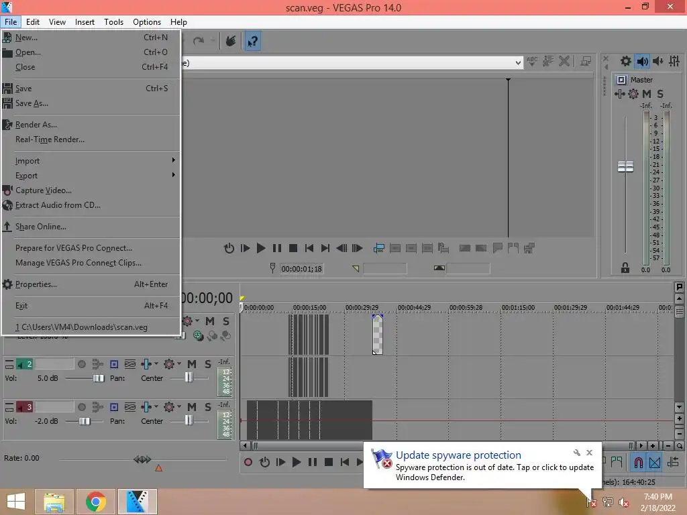Open track 3 gear dropdown arrow
The height and width of the screenshot is (515, 687).
(x=179, y=407)
